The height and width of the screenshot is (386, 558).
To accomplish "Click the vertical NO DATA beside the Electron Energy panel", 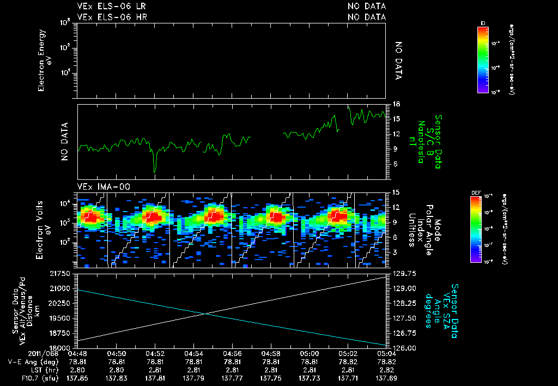I will [x=398, y=61].
